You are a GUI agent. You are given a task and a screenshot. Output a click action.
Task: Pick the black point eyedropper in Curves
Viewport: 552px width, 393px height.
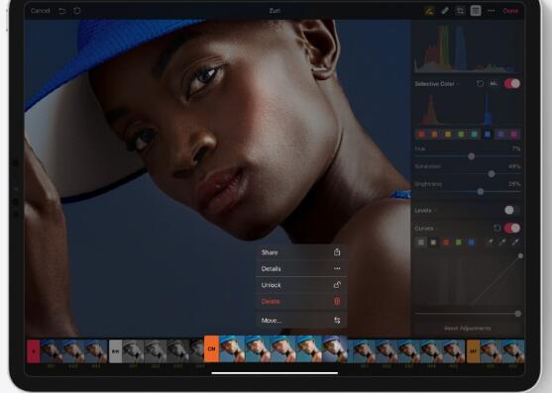tap(490, 243)
